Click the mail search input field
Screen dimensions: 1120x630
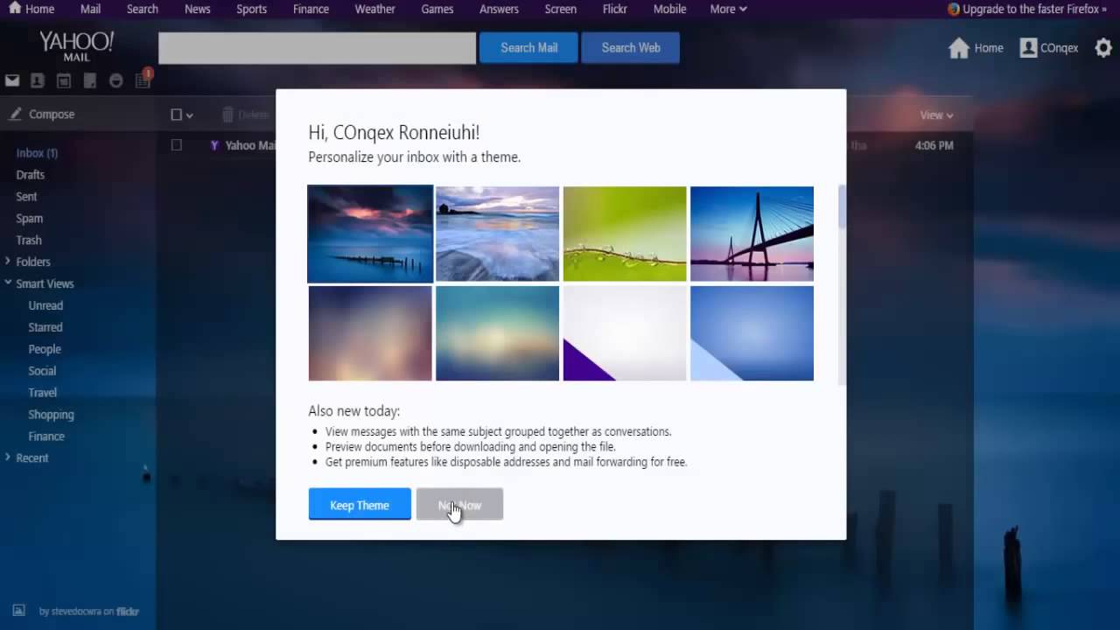317,48
